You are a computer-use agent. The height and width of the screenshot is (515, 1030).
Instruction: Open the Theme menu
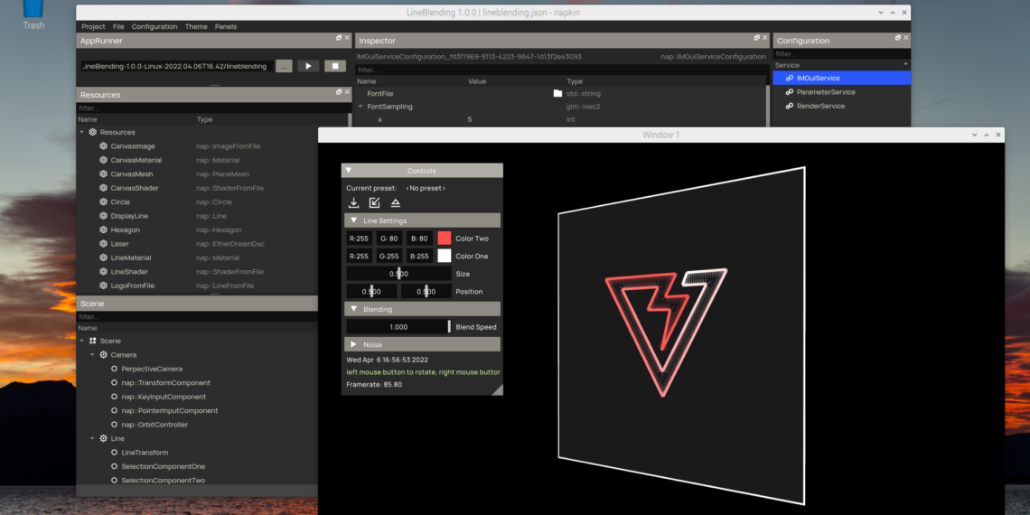pyautogui.click(x=196, y=26)
